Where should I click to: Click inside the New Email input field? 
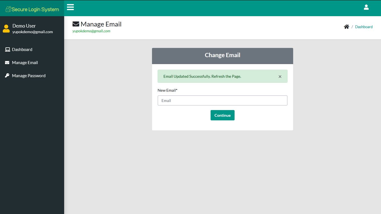pos(222,100)
